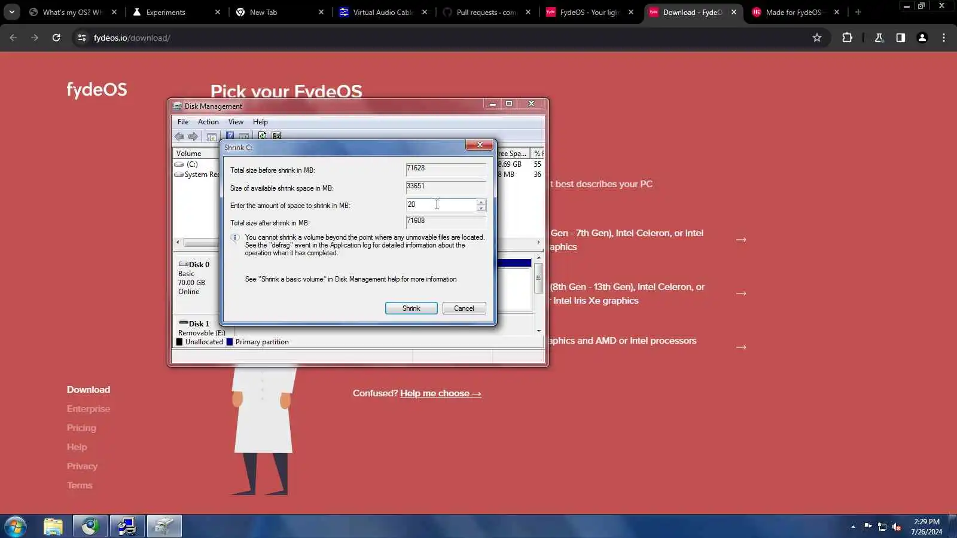
Task: Open View menu in Disk Management
Action: pyautogui.click(x=236, y=122)
